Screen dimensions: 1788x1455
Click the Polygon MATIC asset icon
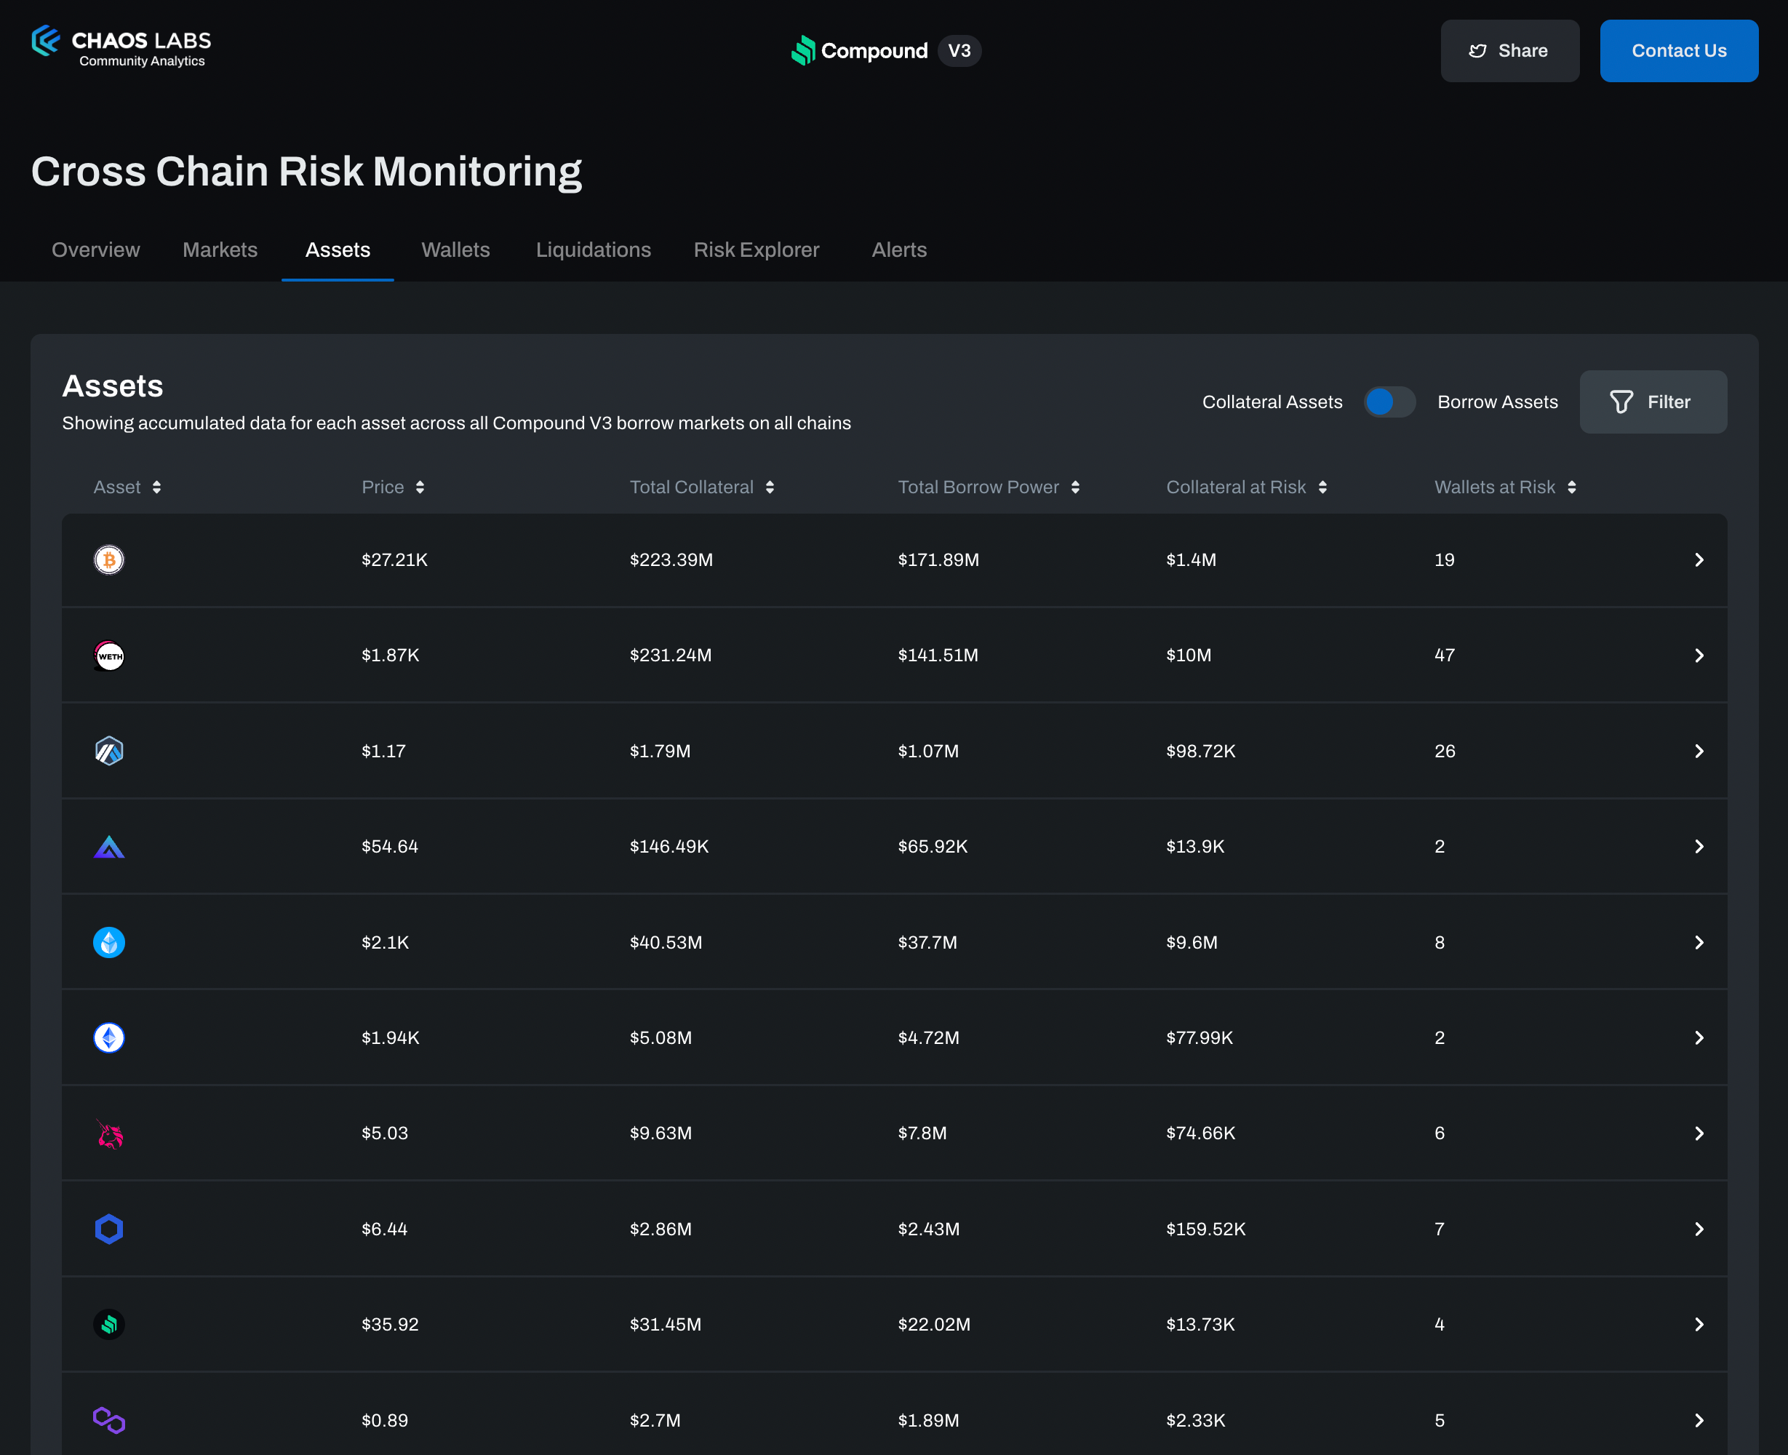tap(109, 1421)
